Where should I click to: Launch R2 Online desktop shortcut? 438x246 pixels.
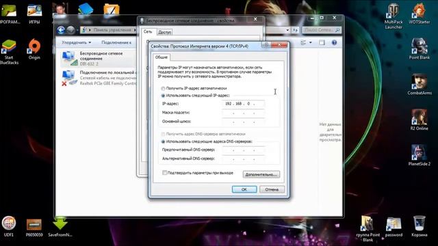click(x=419, y=120)
